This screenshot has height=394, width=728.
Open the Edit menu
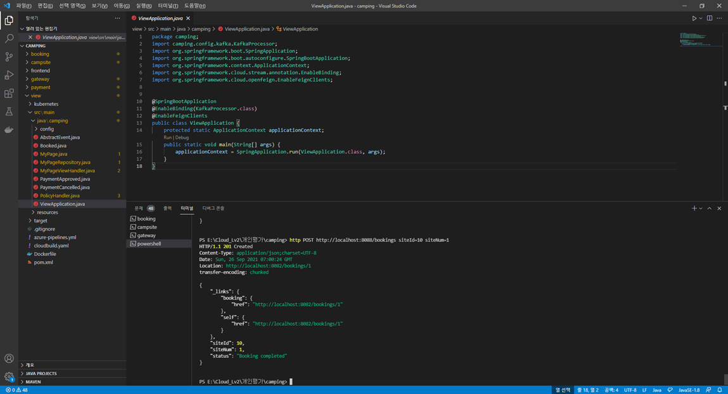pyautogui.click(x=45, y=6)
